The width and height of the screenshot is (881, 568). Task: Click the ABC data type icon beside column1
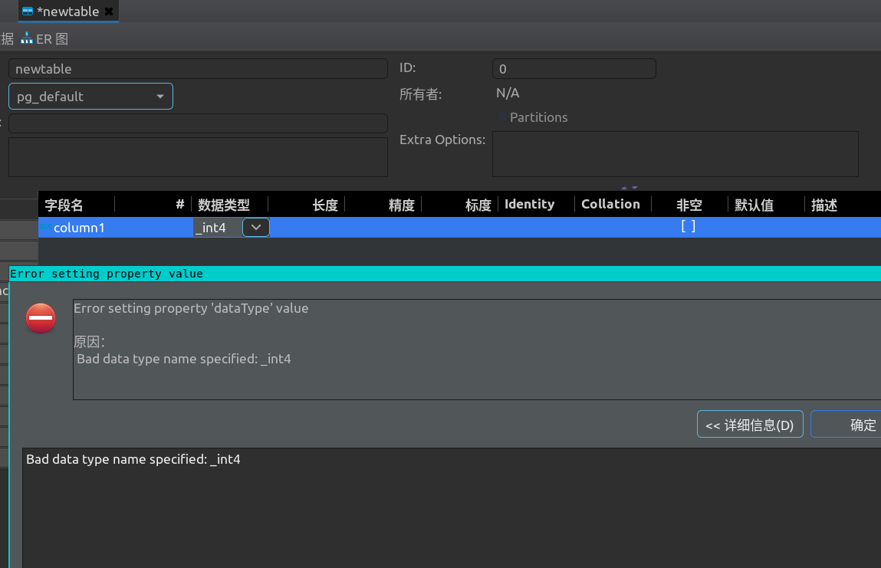coord(46,227)
